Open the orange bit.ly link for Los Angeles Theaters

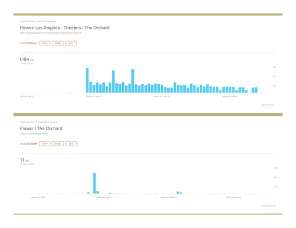point(28,43)
